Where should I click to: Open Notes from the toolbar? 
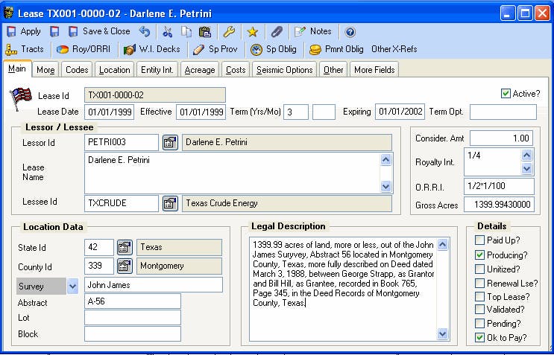coord(312,31)
